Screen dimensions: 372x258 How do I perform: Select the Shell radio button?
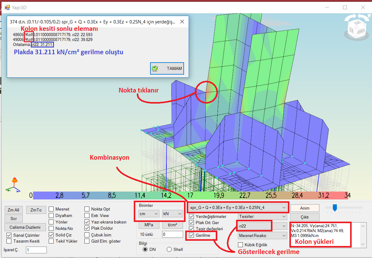click(x=169, y=249)
